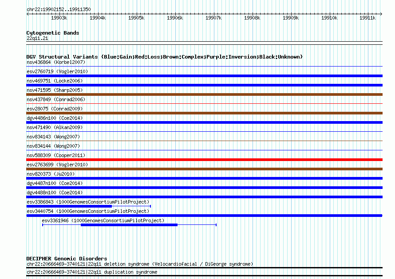Click the 19905k ruler position
The image size is (395, 279).
(x=136, y=18)
